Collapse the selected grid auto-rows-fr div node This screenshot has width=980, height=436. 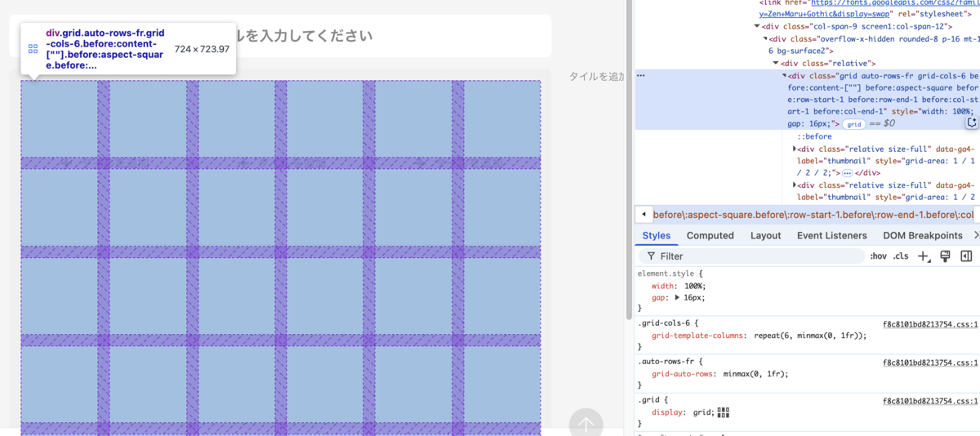tap(785, 75)
